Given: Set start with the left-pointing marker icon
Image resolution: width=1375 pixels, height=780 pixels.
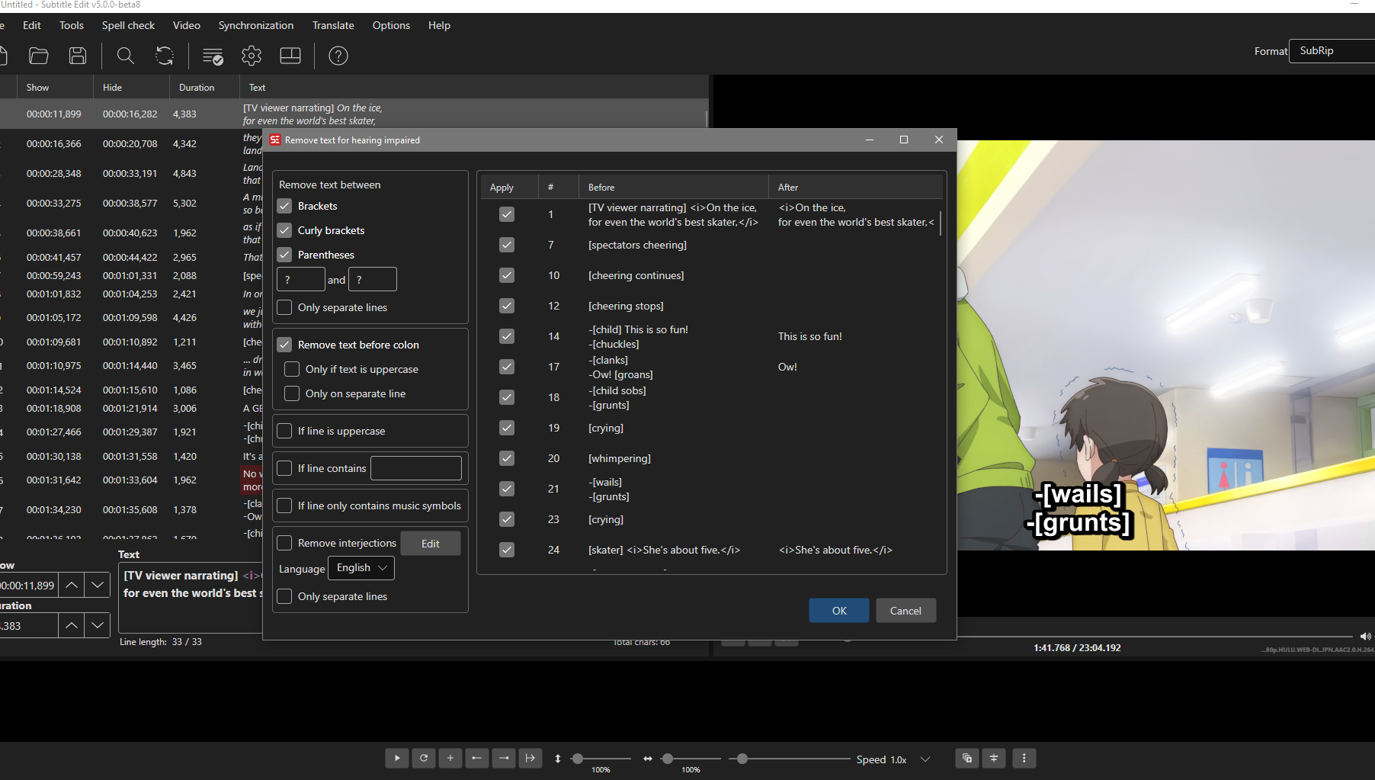Looking at the screenshot, I should click(x=477, y=758).
